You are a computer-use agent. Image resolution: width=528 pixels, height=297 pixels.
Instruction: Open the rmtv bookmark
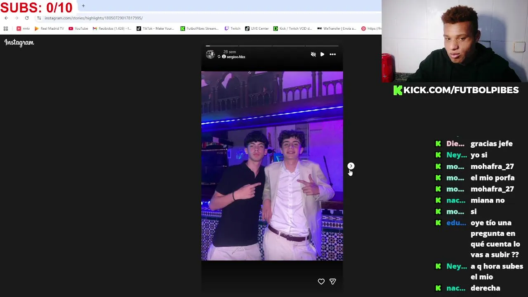coord(23,28)
